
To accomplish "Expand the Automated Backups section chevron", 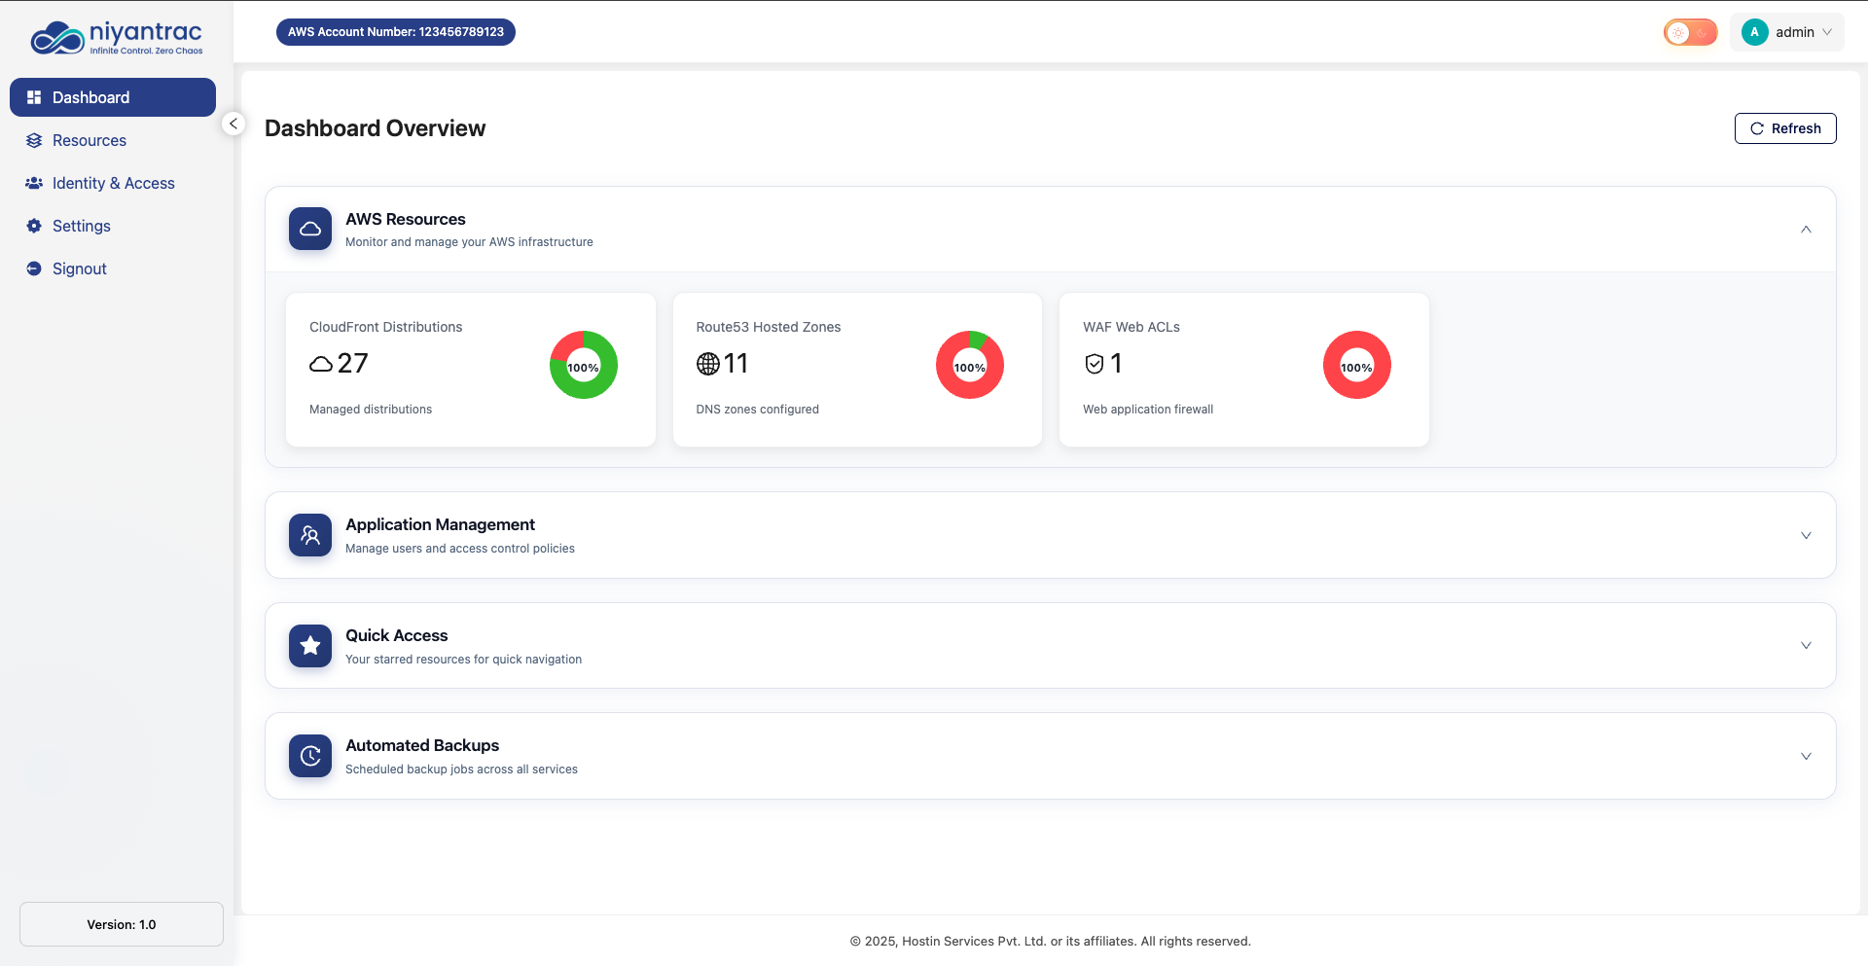I will pos(1806,756).
